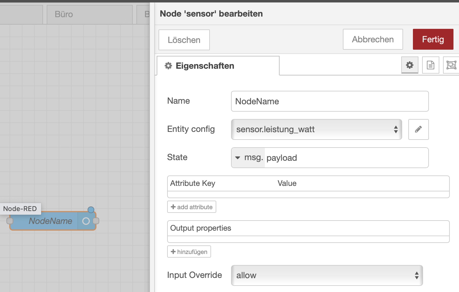459x292 pixels.
Task: Click the Output properties header
Action: [201, 228]
